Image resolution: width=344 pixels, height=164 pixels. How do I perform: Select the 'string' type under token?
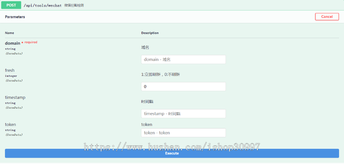tap(10, 130)
